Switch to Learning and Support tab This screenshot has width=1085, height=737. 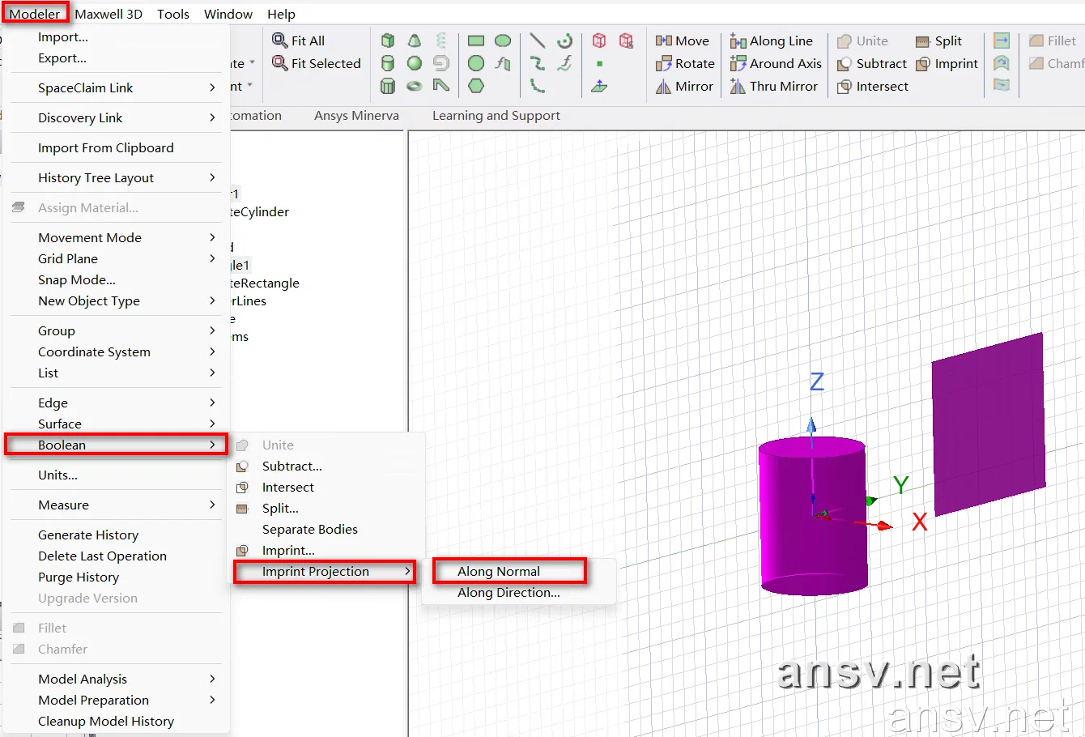click(496, 115)
